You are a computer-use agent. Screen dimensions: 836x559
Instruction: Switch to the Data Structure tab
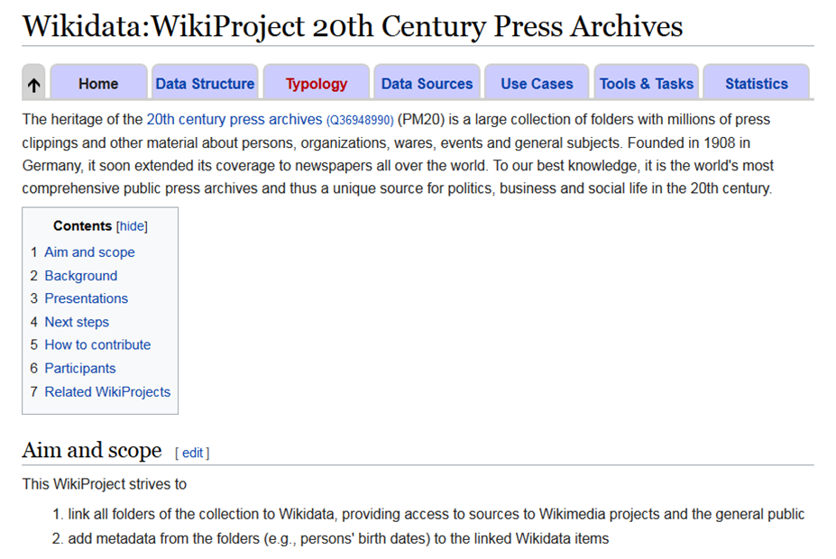205,84
